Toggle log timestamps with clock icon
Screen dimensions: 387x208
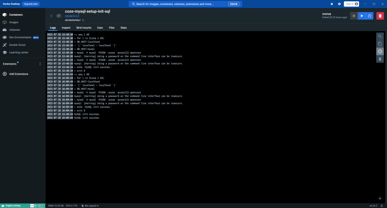coord(380,51)
